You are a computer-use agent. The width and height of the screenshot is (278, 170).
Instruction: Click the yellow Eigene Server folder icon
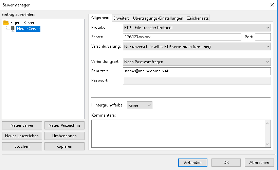point(6,23)
